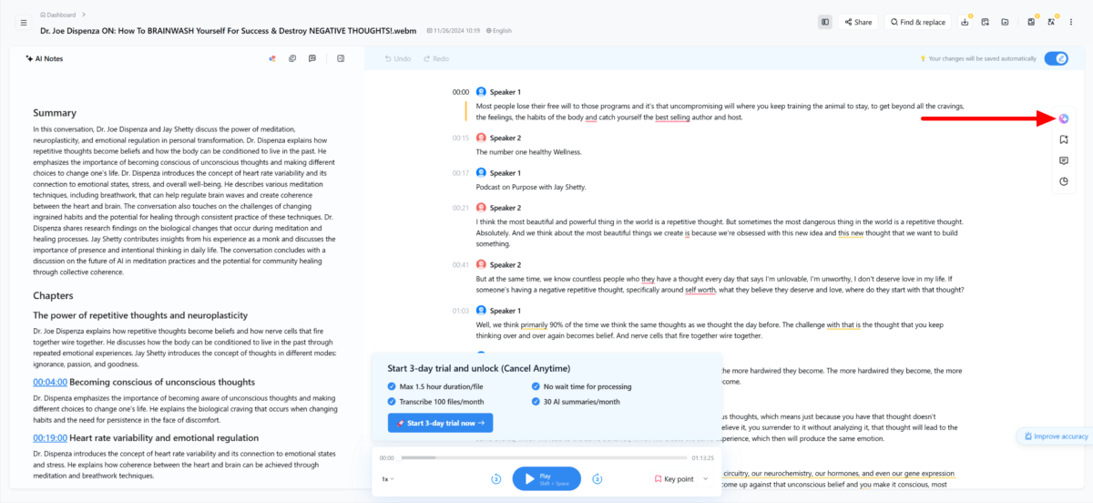The width and height of the screenshot is (1093, 503).
Task: Click 'The number one healthy Wellness.' line
Action: click(x=528, y=152)
